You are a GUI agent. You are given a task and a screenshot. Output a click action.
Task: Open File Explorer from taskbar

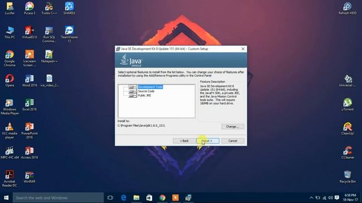click(x=136, y=198)
